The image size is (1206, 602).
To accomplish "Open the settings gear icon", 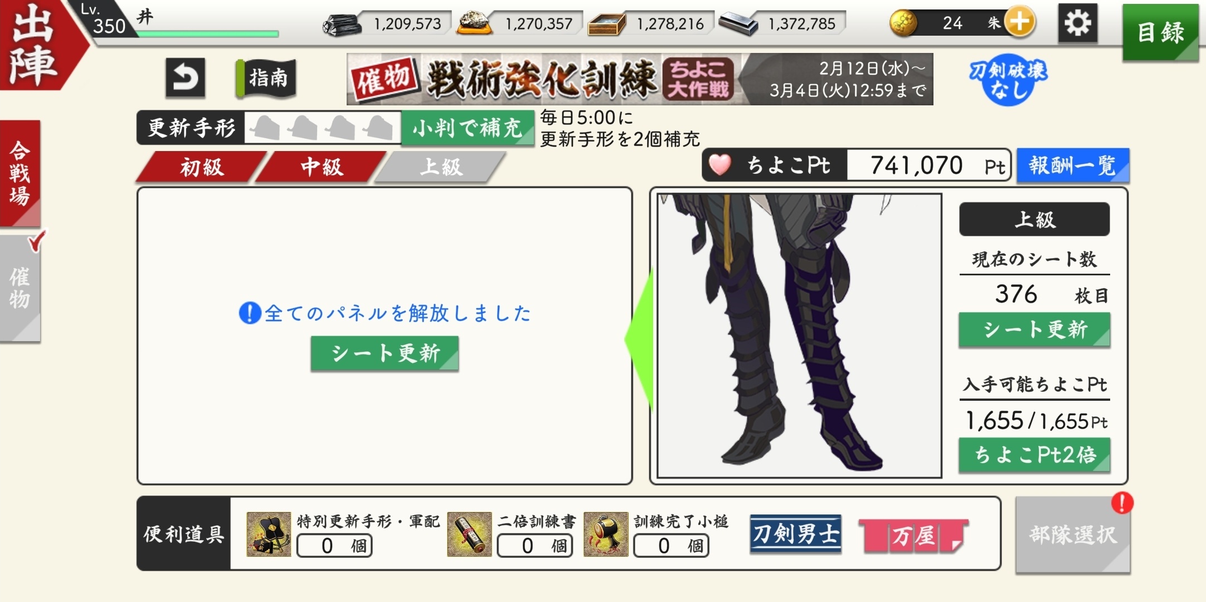I will coord(1078,23).
